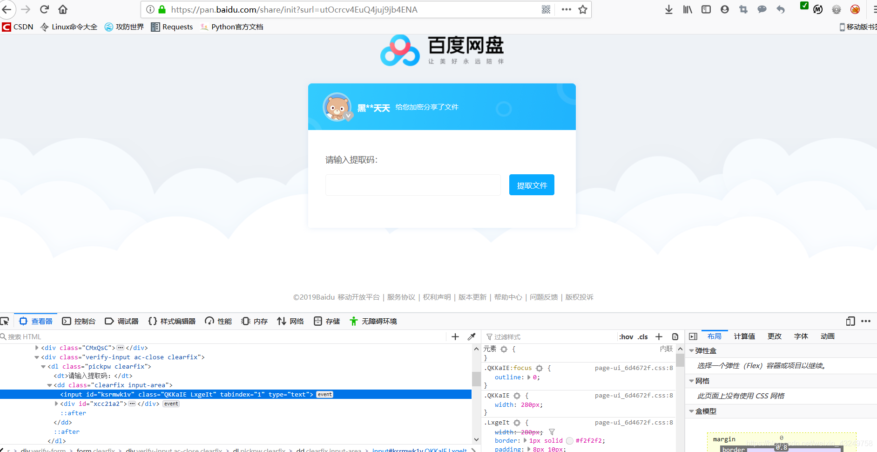Screen dimensions: 877x452
Task: Add new CSS rule with plus icon
Action: click(659, 336)
